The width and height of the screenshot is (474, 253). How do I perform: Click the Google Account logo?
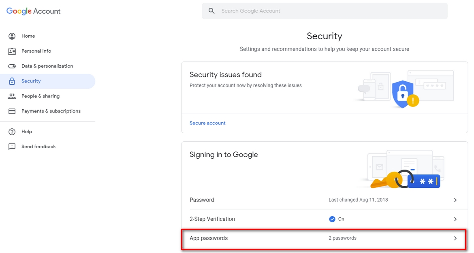coord(33,11)
